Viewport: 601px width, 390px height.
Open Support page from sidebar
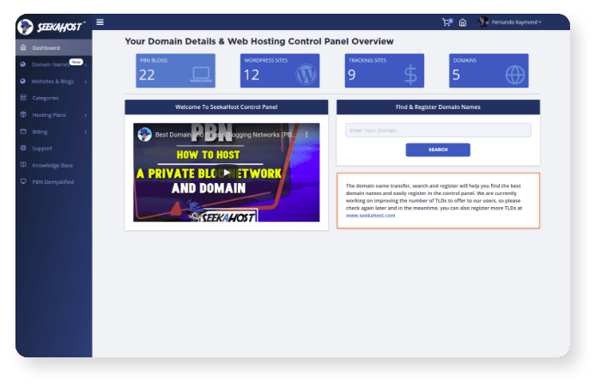53,148
